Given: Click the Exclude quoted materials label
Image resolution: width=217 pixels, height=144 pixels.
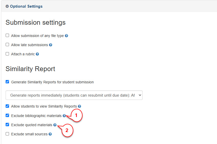Looking at the screenshot, I should pos(32,125).
